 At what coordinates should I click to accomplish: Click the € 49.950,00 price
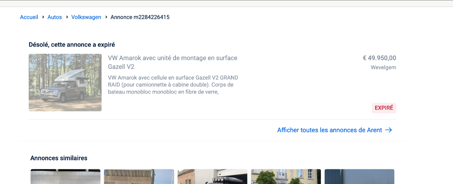379,58
